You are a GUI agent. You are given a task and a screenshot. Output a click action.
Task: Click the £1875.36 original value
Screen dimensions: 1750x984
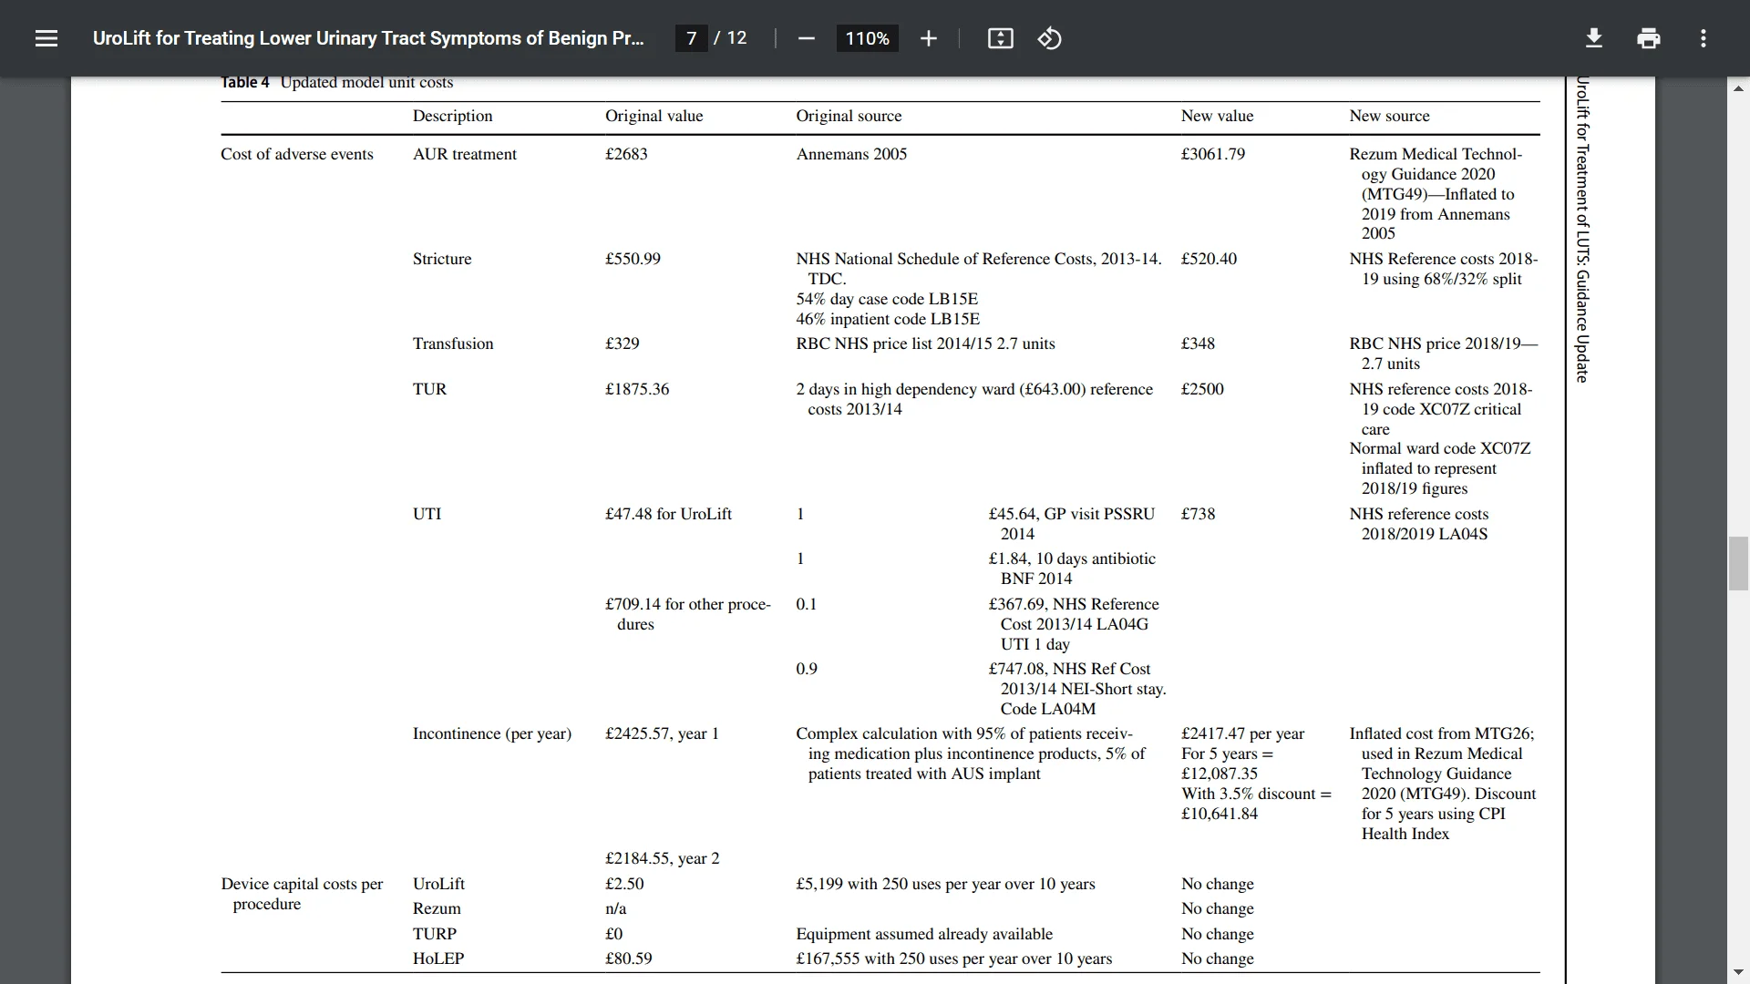637,389
